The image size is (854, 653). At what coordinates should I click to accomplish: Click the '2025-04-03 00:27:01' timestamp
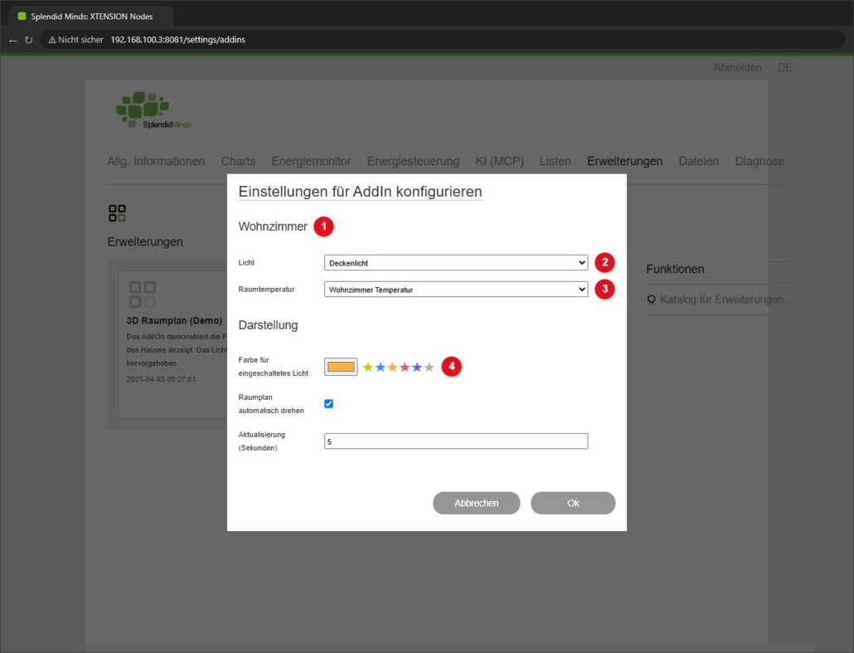(161, 379)
